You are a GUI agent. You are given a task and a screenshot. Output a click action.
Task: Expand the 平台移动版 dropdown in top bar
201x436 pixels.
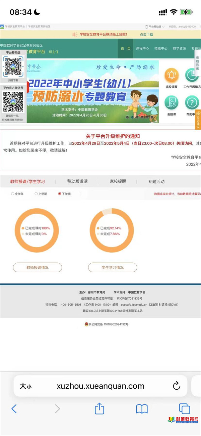point(156,26)
